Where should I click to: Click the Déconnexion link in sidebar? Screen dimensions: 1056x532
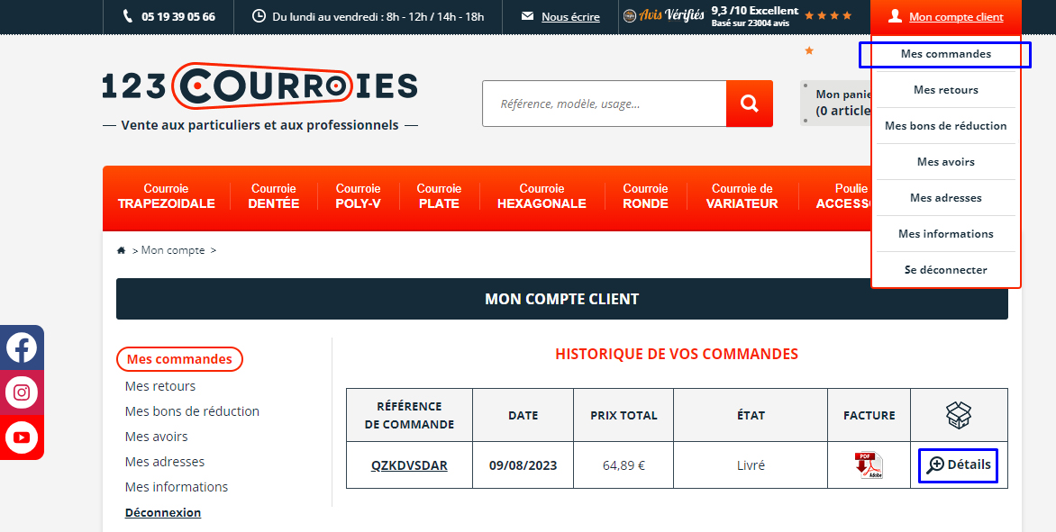coord(163,512)
